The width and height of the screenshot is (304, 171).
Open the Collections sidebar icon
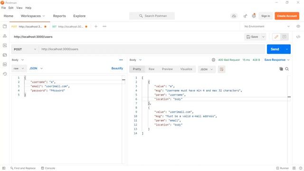tap(5, 27)
